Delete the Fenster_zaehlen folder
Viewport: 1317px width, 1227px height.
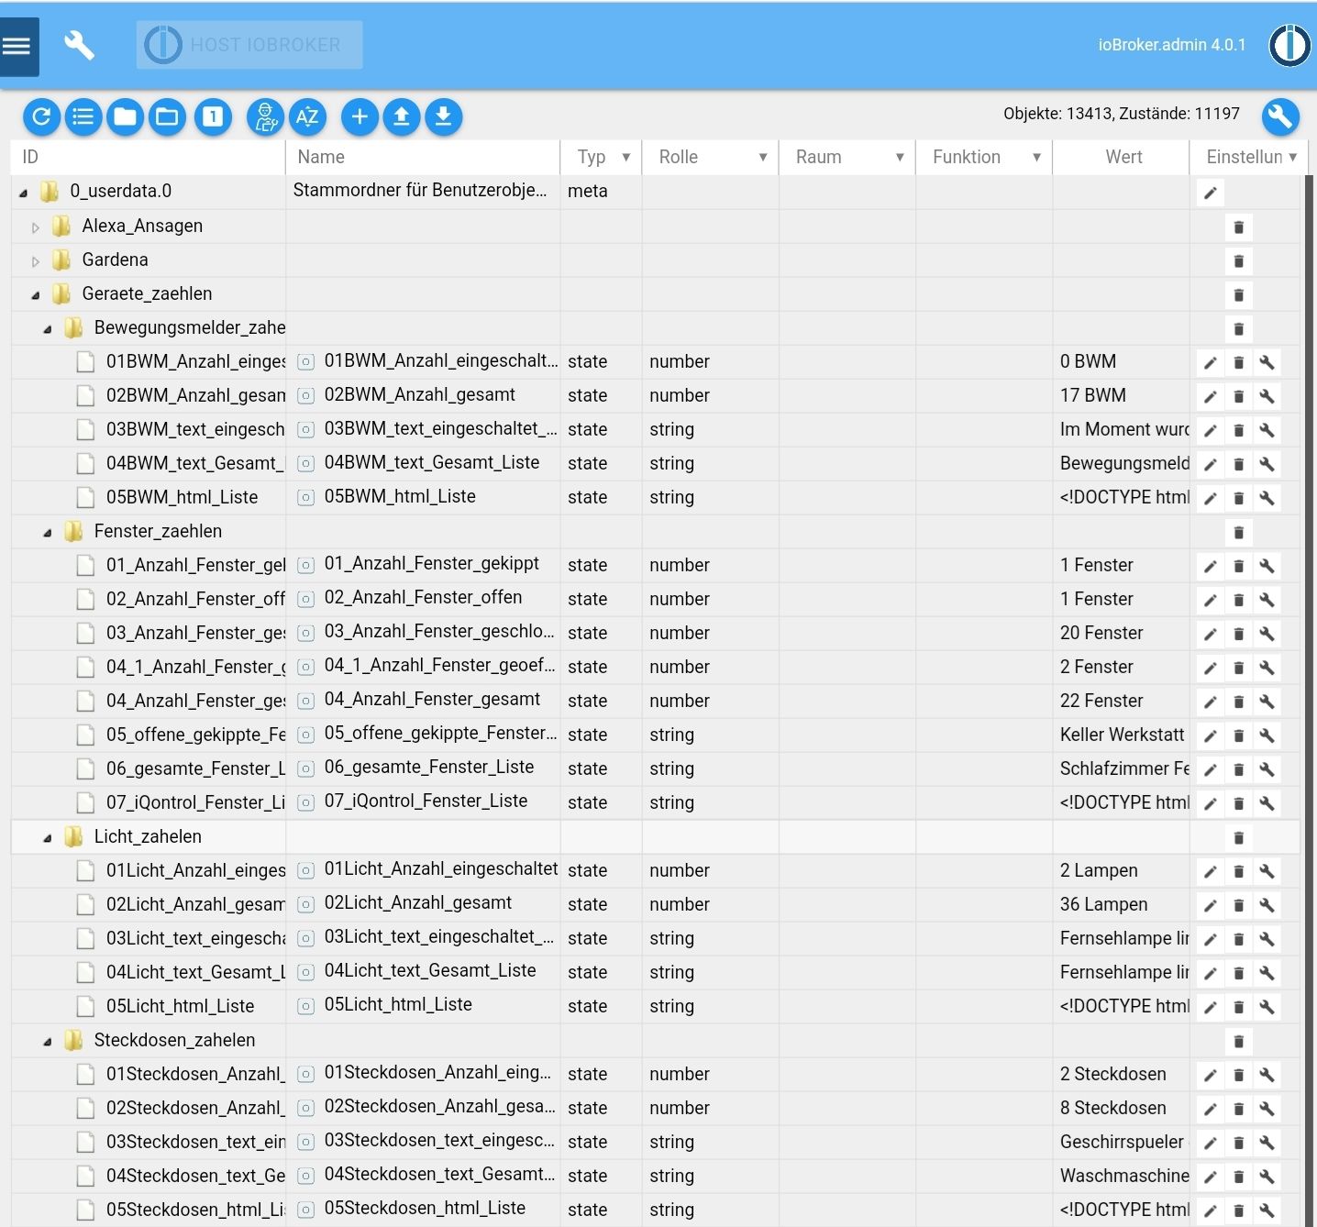pos(1238,532)
